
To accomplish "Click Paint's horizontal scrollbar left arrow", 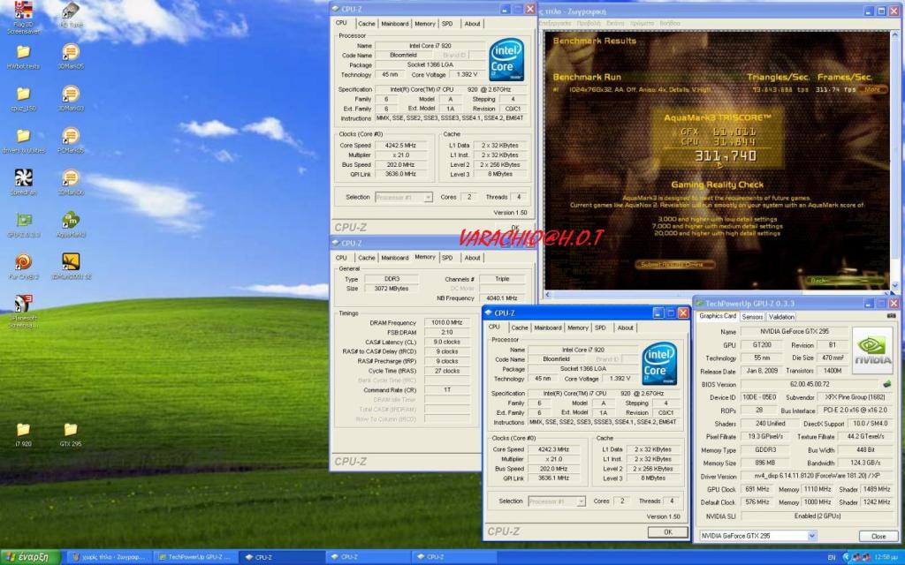I will point(548,295).
